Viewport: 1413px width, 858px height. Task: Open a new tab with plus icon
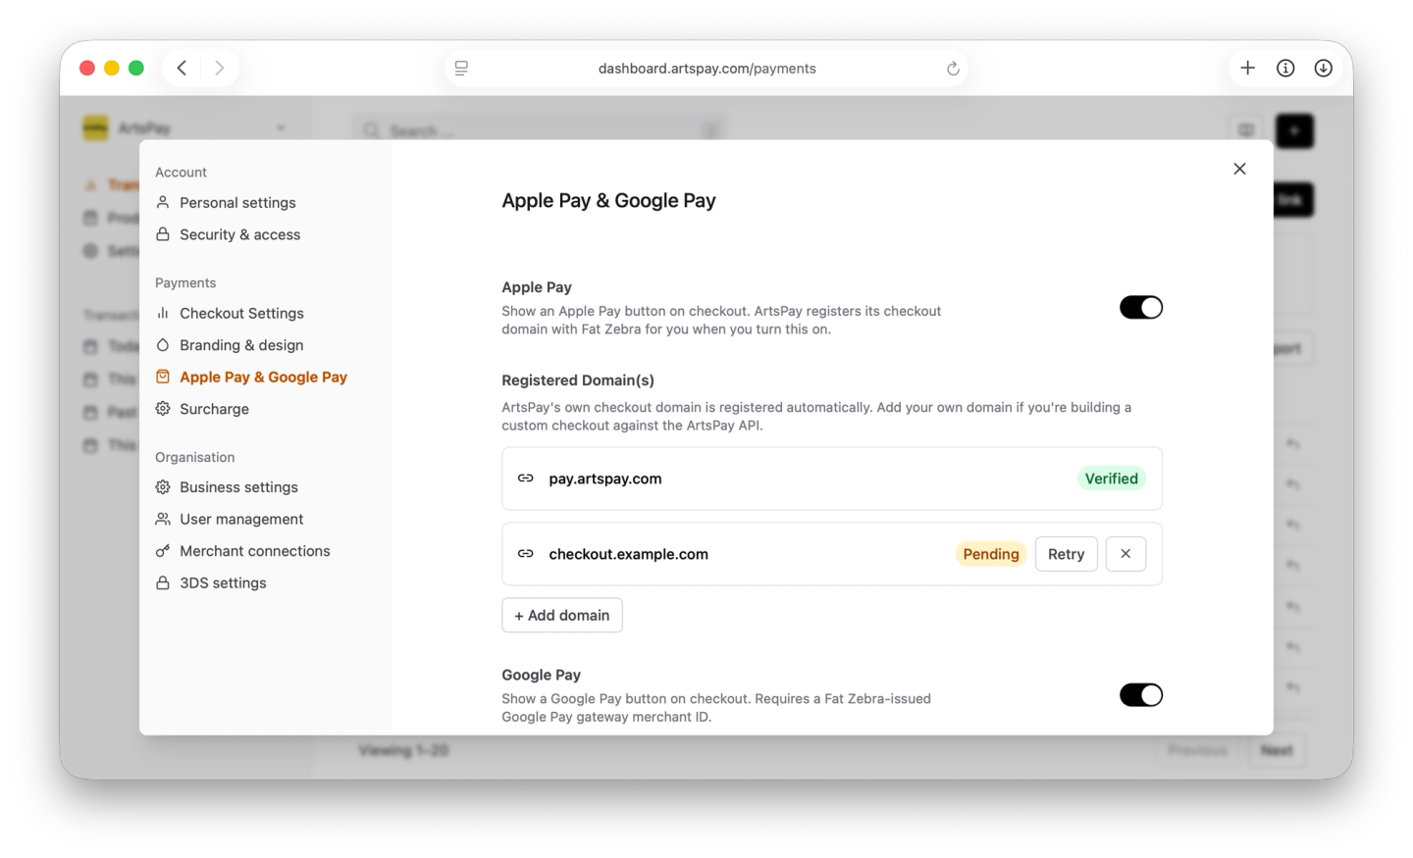(1247, 68)
